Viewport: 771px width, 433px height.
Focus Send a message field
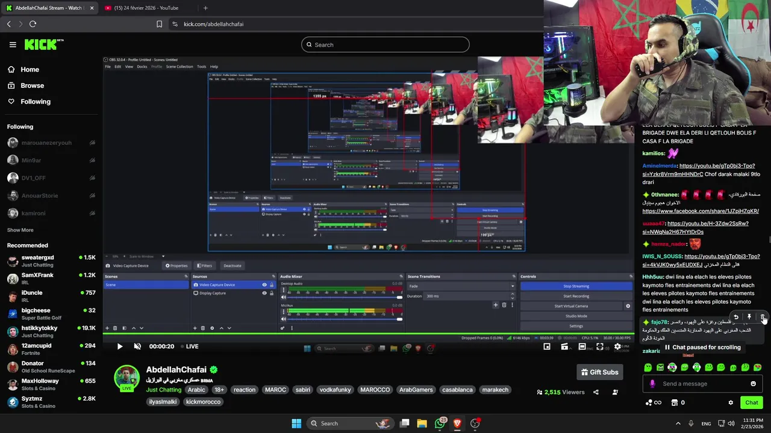point(704,384)
